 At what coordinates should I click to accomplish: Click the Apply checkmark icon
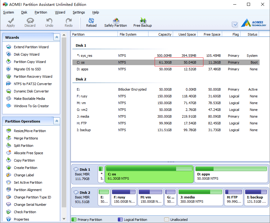[11, 21]
